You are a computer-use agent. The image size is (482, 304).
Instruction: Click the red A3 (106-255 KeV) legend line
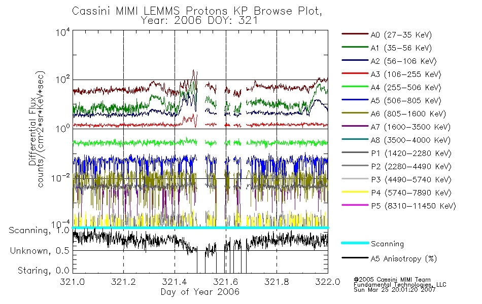[x=355, y=73]
